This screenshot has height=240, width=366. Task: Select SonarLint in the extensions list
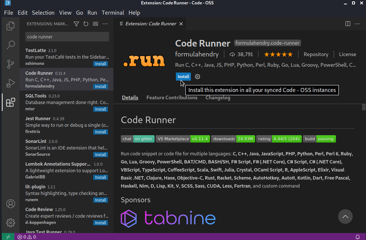tap(66, 148)
